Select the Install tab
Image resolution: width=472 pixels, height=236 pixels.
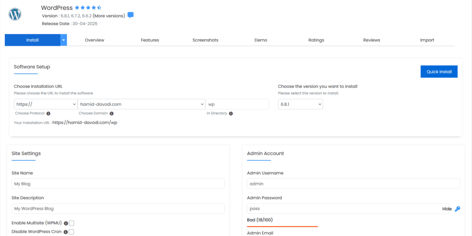click(x=33, y=40)
